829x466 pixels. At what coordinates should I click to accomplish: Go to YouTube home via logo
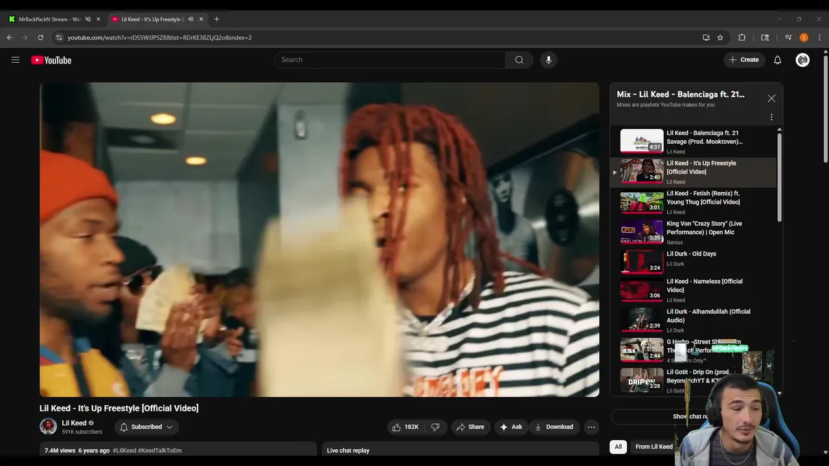[51, 60]
